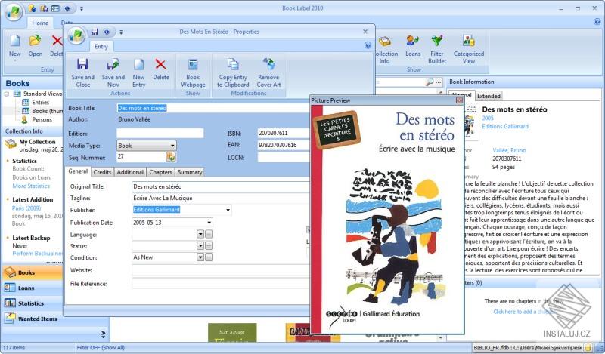Copy Entry to Clipboard
The height and width of the screenshot is (354, 605).
[x=233, y=72]
